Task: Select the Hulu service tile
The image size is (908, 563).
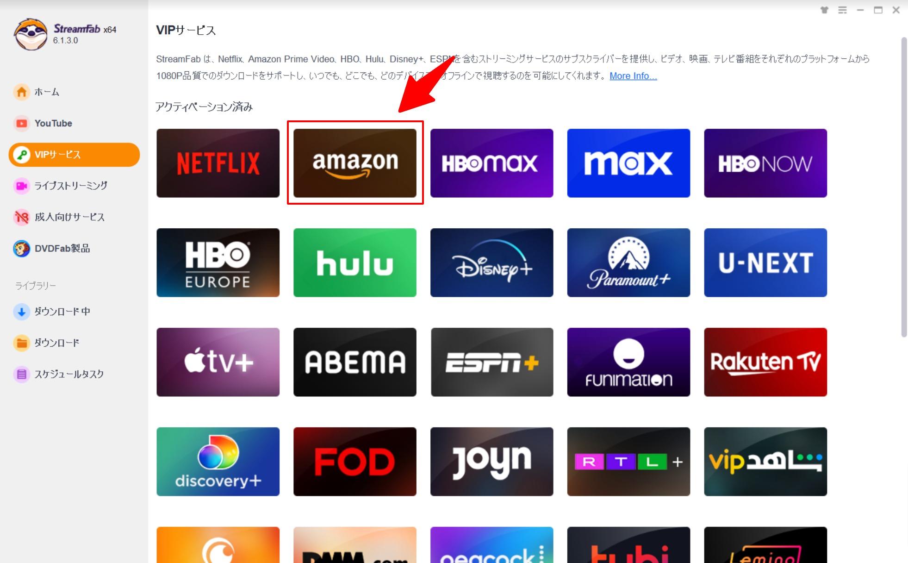Action: (355, 263)
